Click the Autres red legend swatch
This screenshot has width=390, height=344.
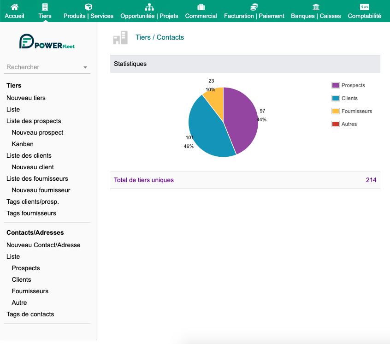(336, 124)
